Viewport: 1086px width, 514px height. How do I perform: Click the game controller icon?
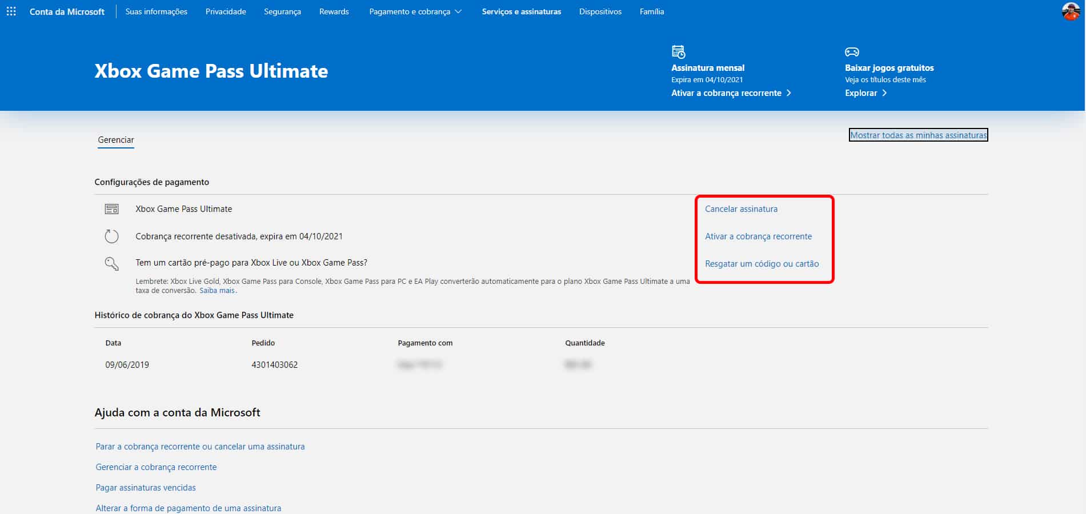852,52
